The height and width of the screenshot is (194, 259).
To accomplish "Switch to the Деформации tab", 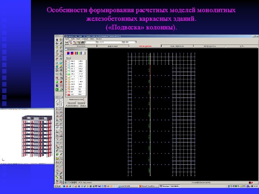I will [x=113, y=46].
